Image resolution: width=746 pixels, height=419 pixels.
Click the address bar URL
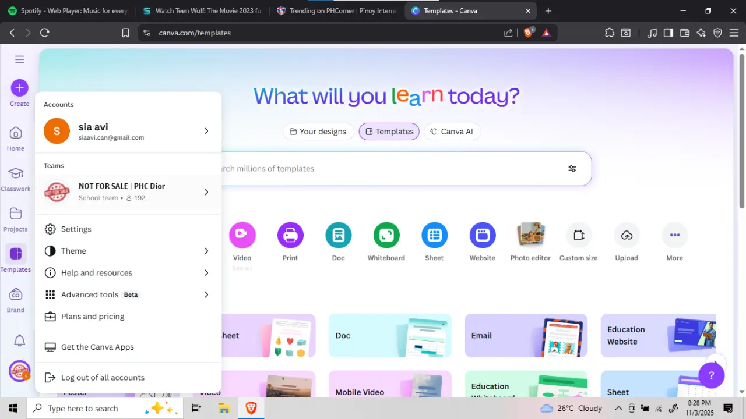point(195,33)
